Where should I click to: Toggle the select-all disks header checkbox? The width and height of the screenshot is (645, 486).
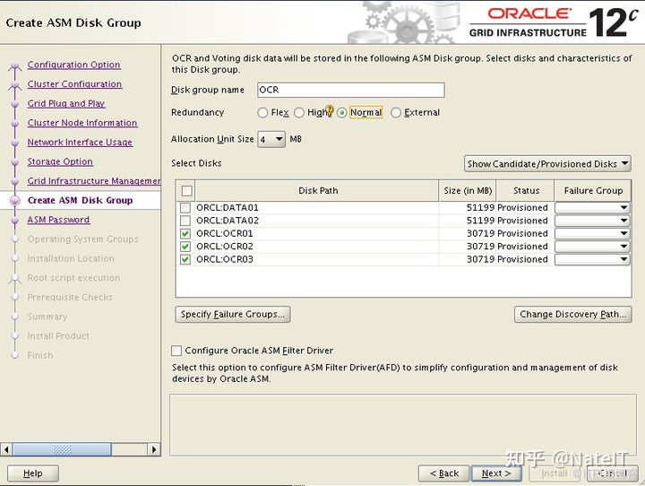point(186,191)
